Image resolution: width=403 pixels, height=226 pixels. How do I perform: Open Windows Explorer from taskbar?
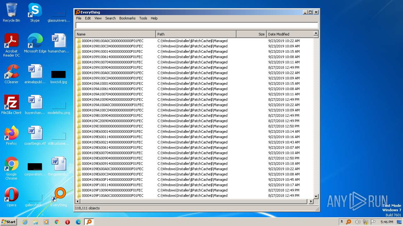[x=36, y=222]
